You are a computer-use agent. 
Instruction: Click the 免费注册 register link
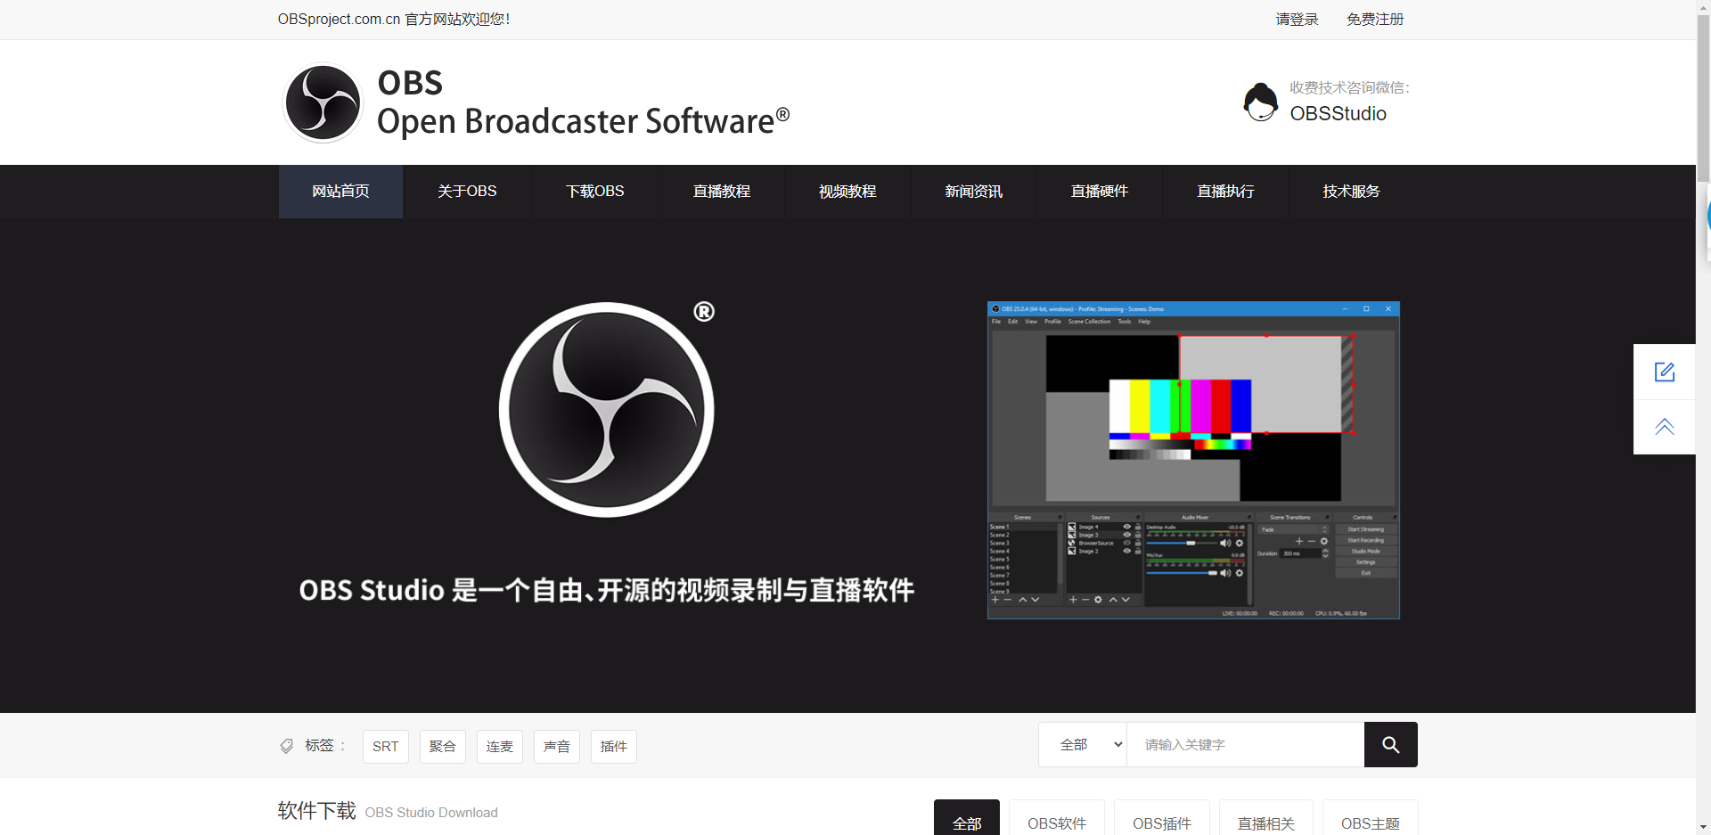1374,20
